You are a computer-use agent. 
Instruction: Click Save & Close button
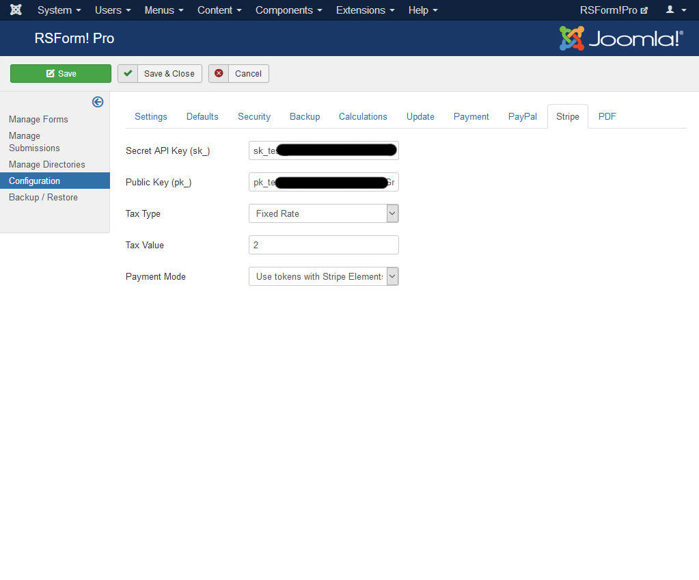pos(160,74)
